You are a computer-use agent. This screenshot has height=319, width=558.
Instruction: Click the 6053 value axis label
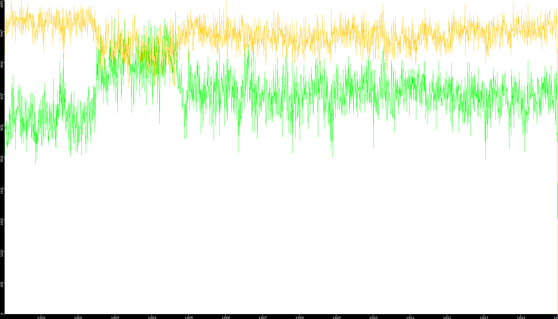tap(2, 4)
